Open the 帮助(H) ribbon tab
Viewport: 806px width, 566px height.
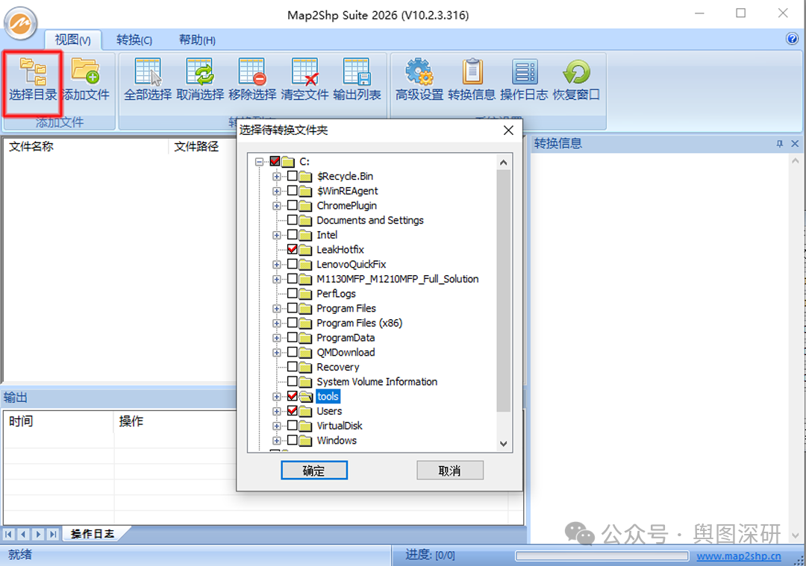197,40
